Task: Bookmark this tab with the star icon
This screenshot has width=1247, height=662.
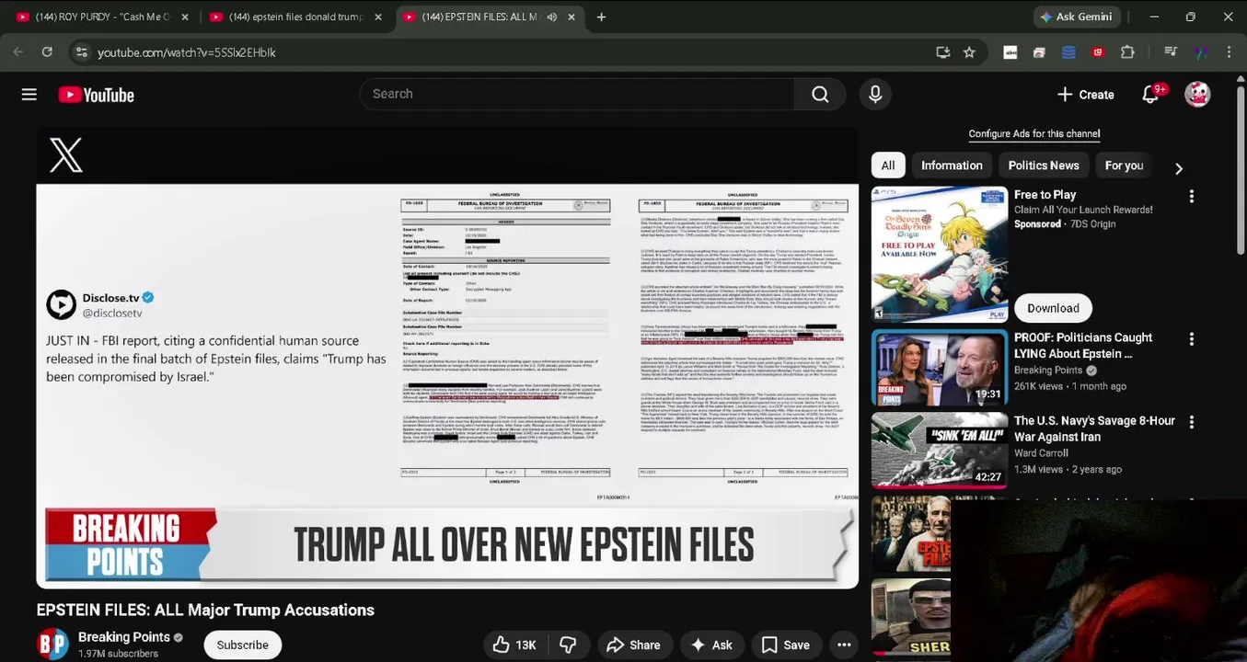Action: pos(969,52)
